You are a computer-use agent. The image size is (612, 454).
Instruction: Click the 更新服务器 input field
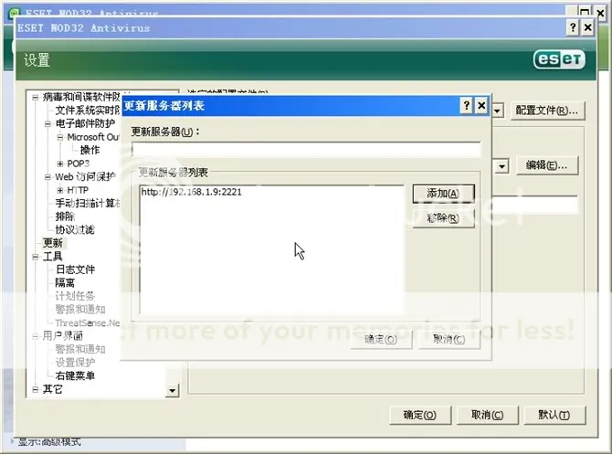[x=306, y=150]
